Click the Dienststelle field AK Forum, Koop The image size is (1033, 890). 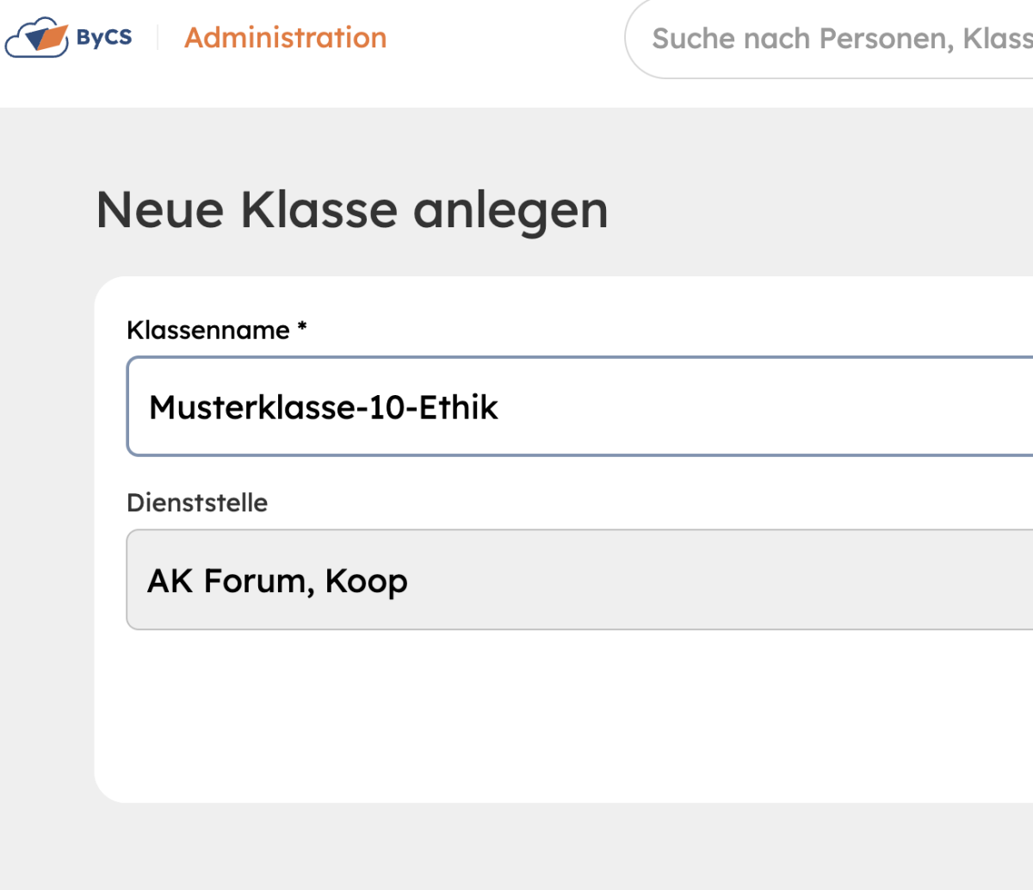pyautogui.click(x=580, y=580)
